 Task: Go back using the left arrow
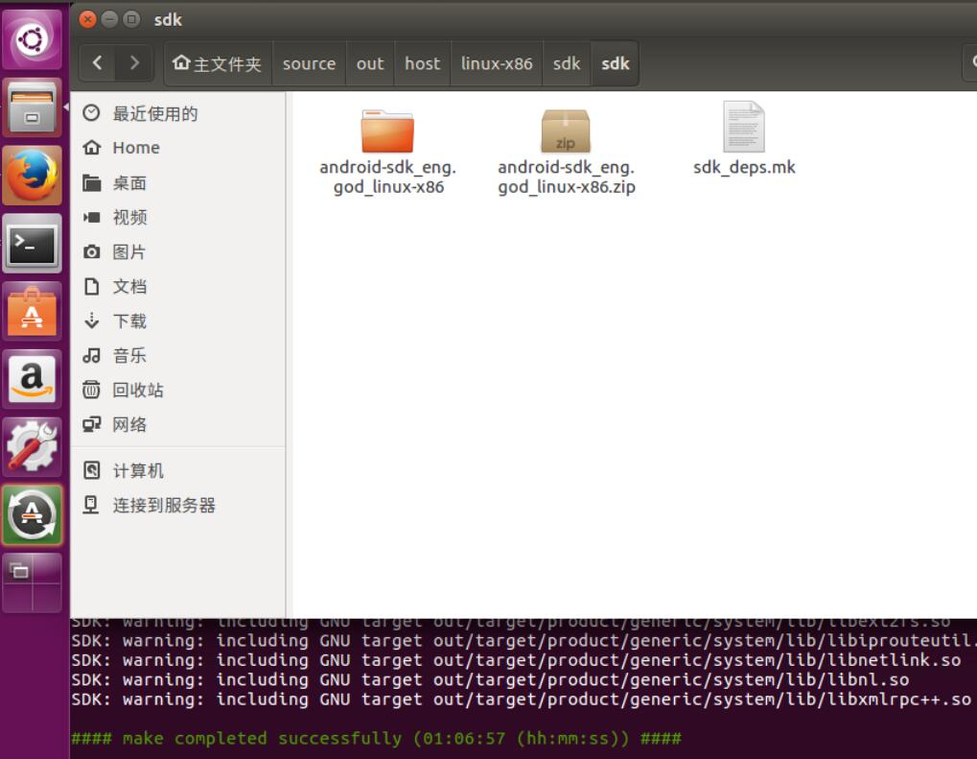click(97, 63)
